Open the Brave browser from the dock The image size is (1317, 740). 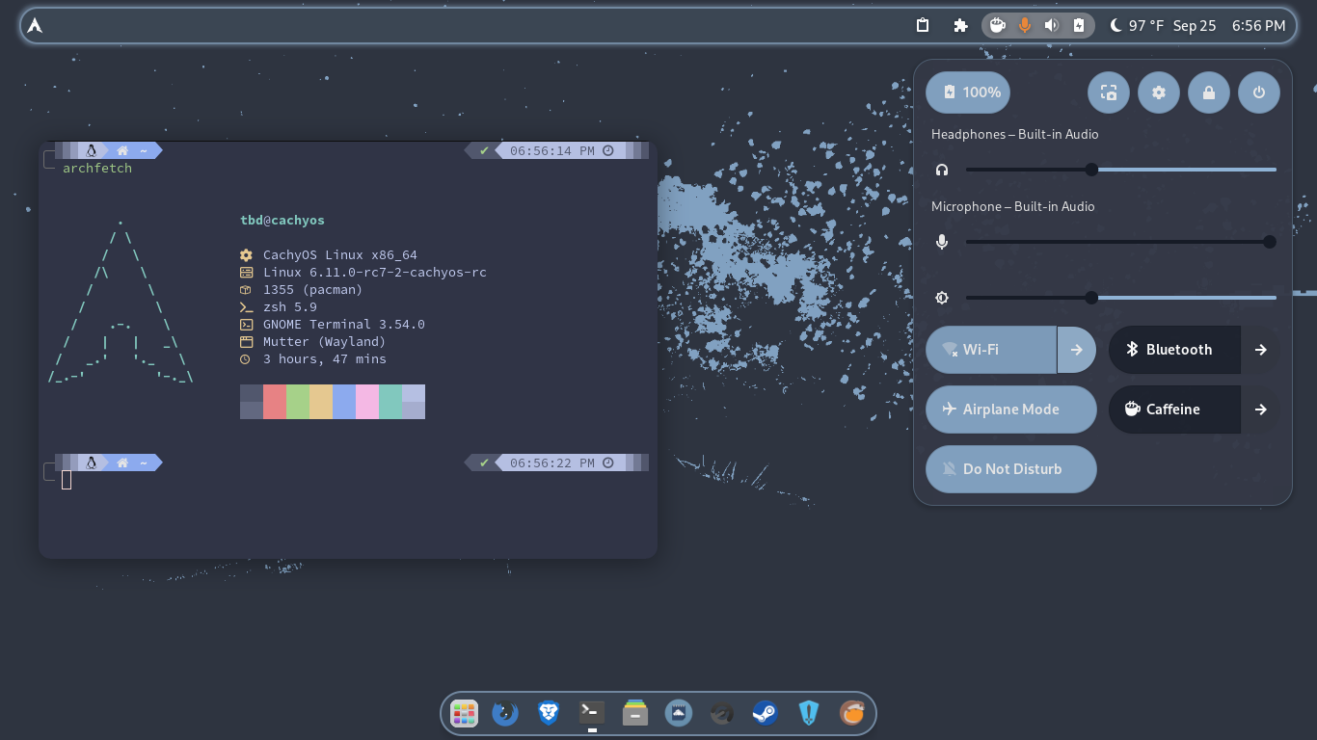click(548, 713)
